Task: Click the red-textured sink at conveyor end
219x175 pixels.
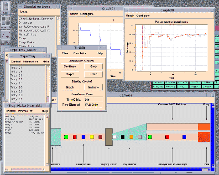Action: pyautogui.click(x=204, y=137)
